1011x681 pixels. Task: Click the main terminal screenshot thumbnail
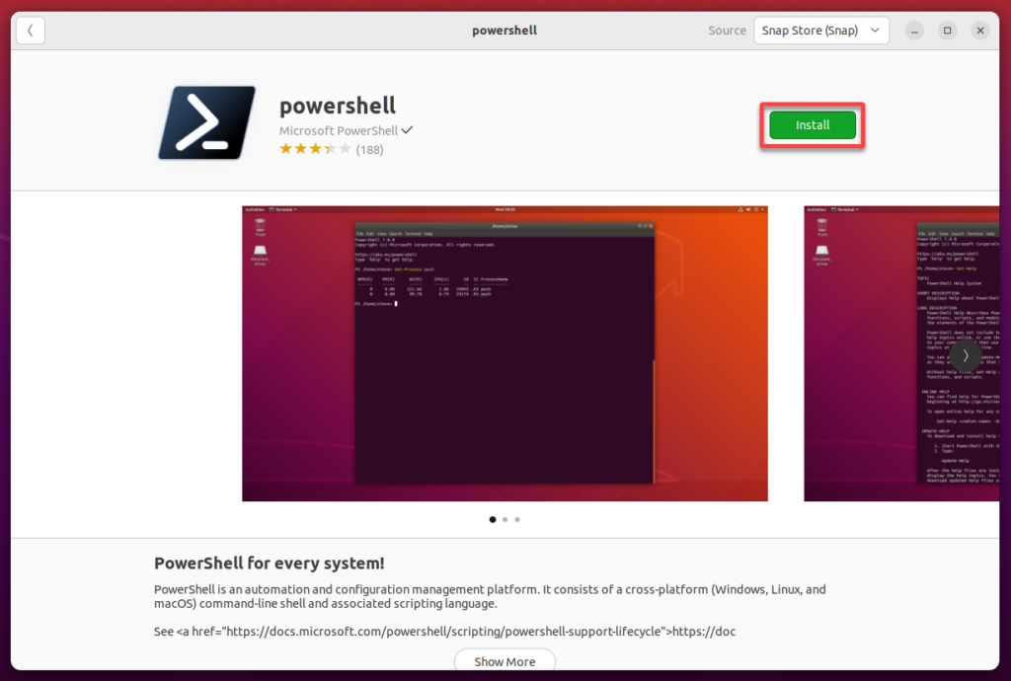pyautogui.click(x=505, y=352)
